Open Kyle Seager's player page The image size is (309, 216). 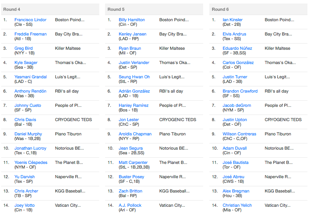[26, 62]
